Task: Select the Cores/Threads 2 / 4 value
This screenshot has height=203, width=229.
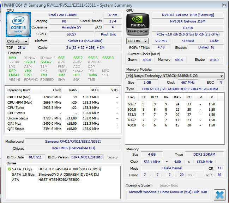Action: click(x=113, y=21)
